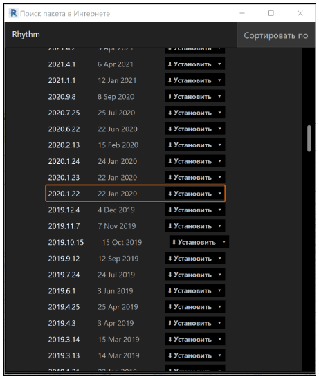
Task: Click the Rhythm search field
Action: click(120, 35)
